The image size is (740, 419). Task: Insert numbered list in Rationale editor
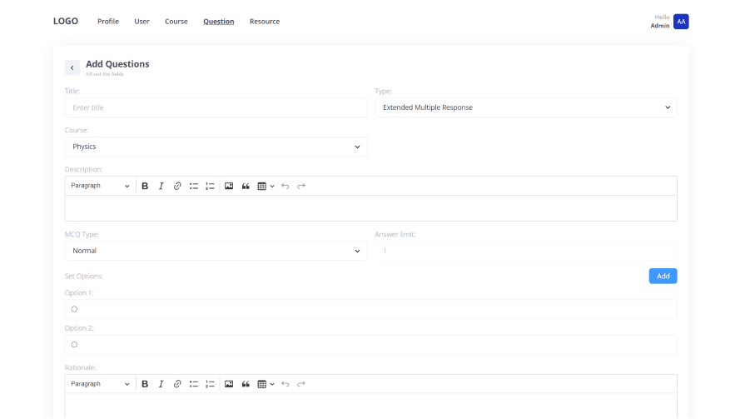coord(210,384)
